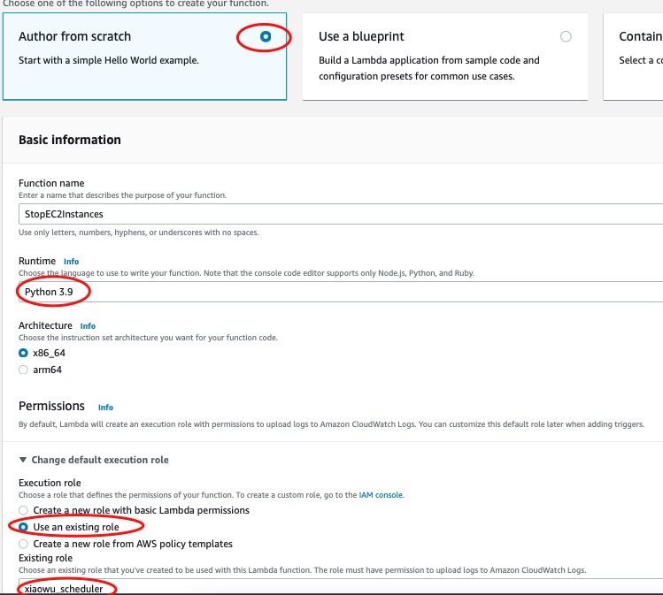Viewport: 663px width, 595px height.
Task: Click the Execution role label
Action: pyautogui.click(x=50, y=483)
